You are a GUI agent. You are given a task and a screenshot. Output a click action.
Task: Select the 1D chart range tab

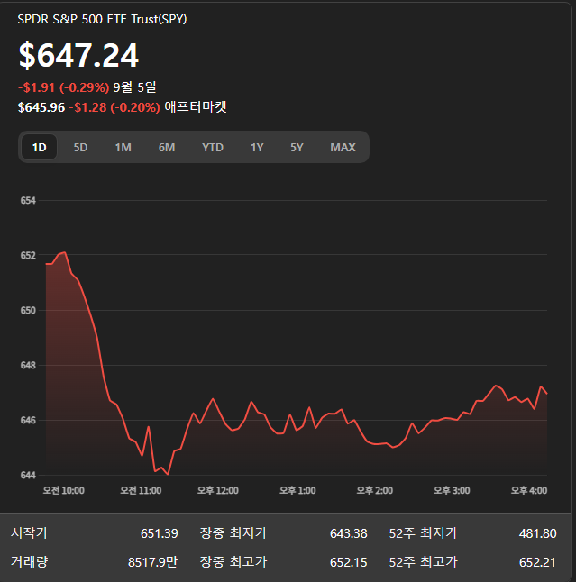[40, 148]
